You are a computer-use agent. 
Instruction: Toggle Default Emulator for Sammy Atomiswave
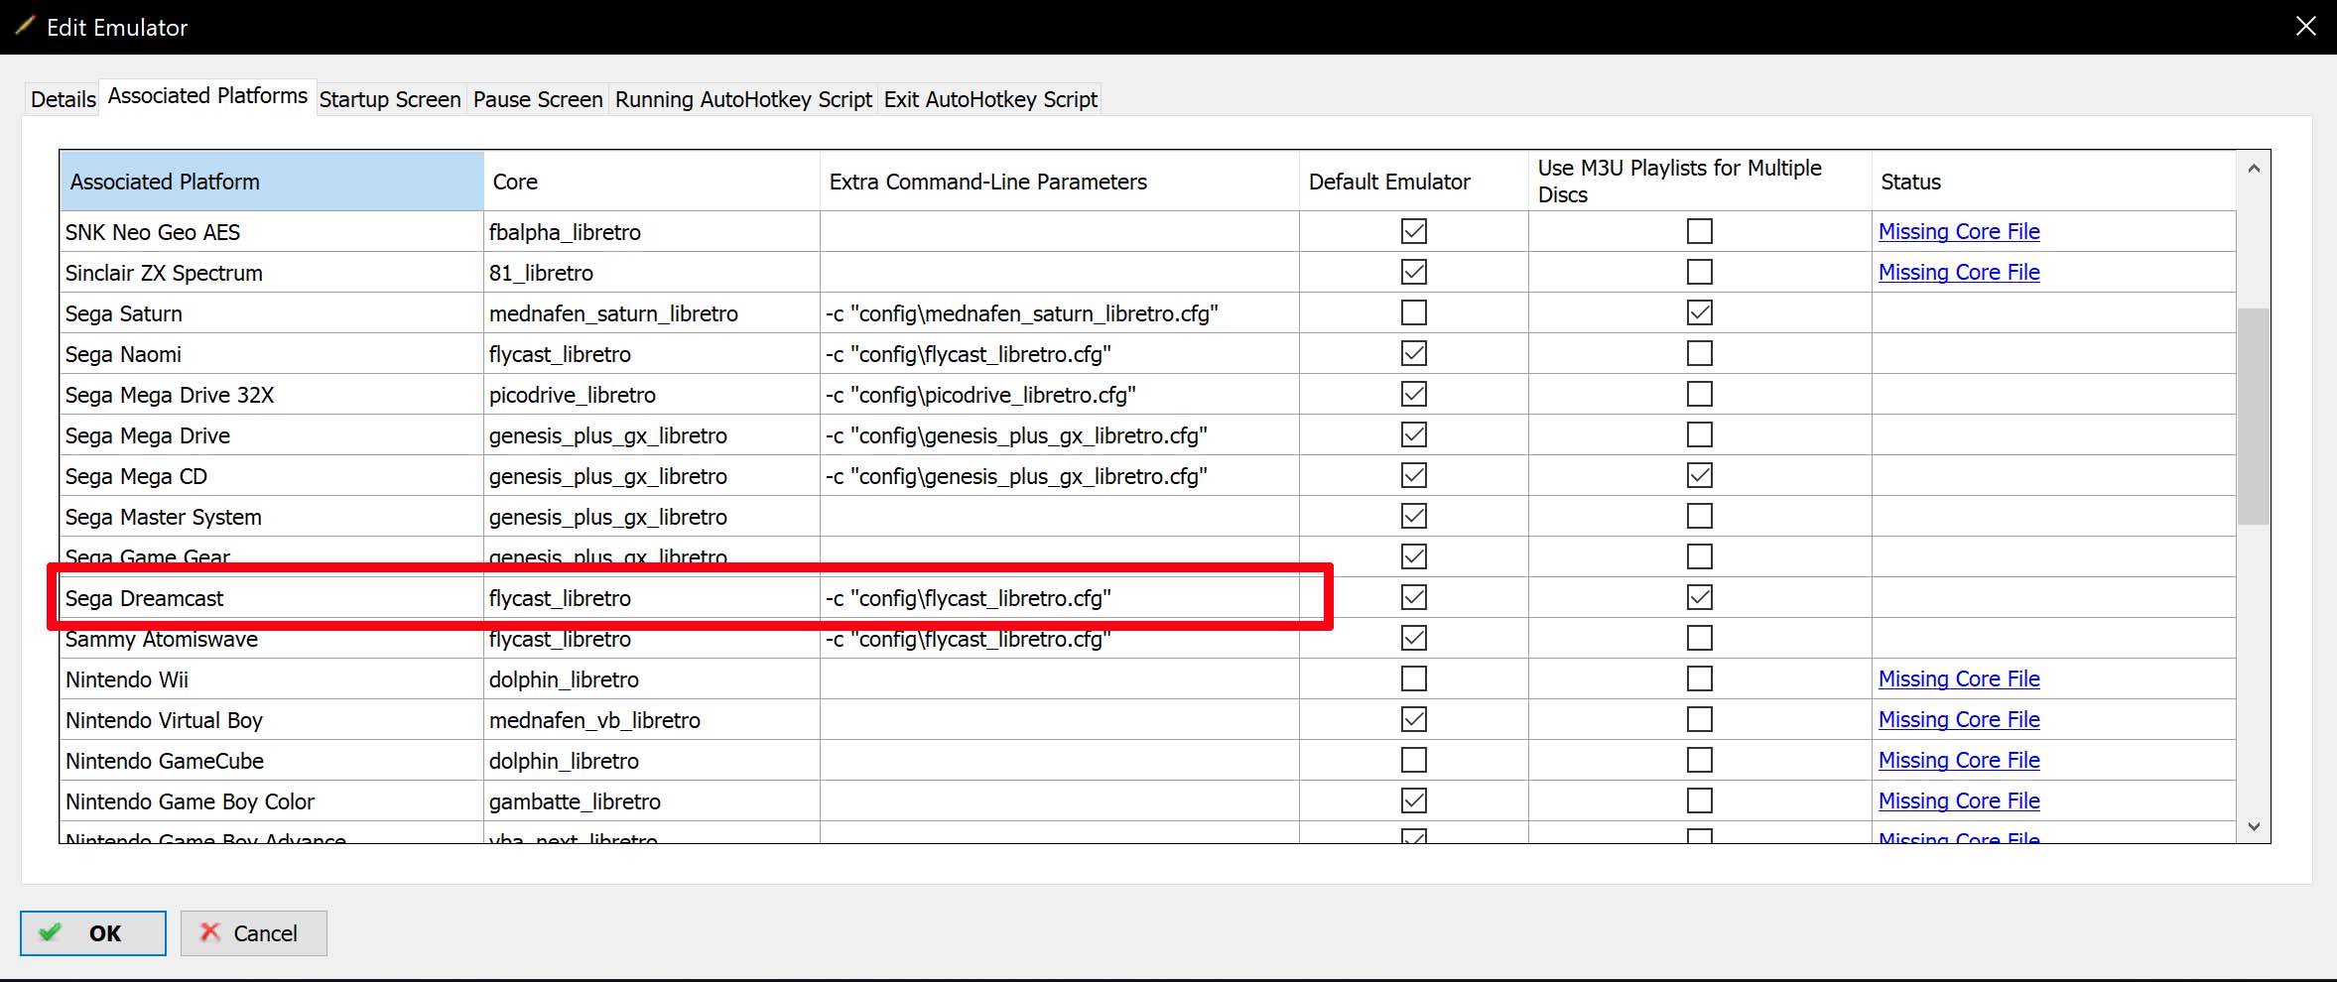point(1414,638)
